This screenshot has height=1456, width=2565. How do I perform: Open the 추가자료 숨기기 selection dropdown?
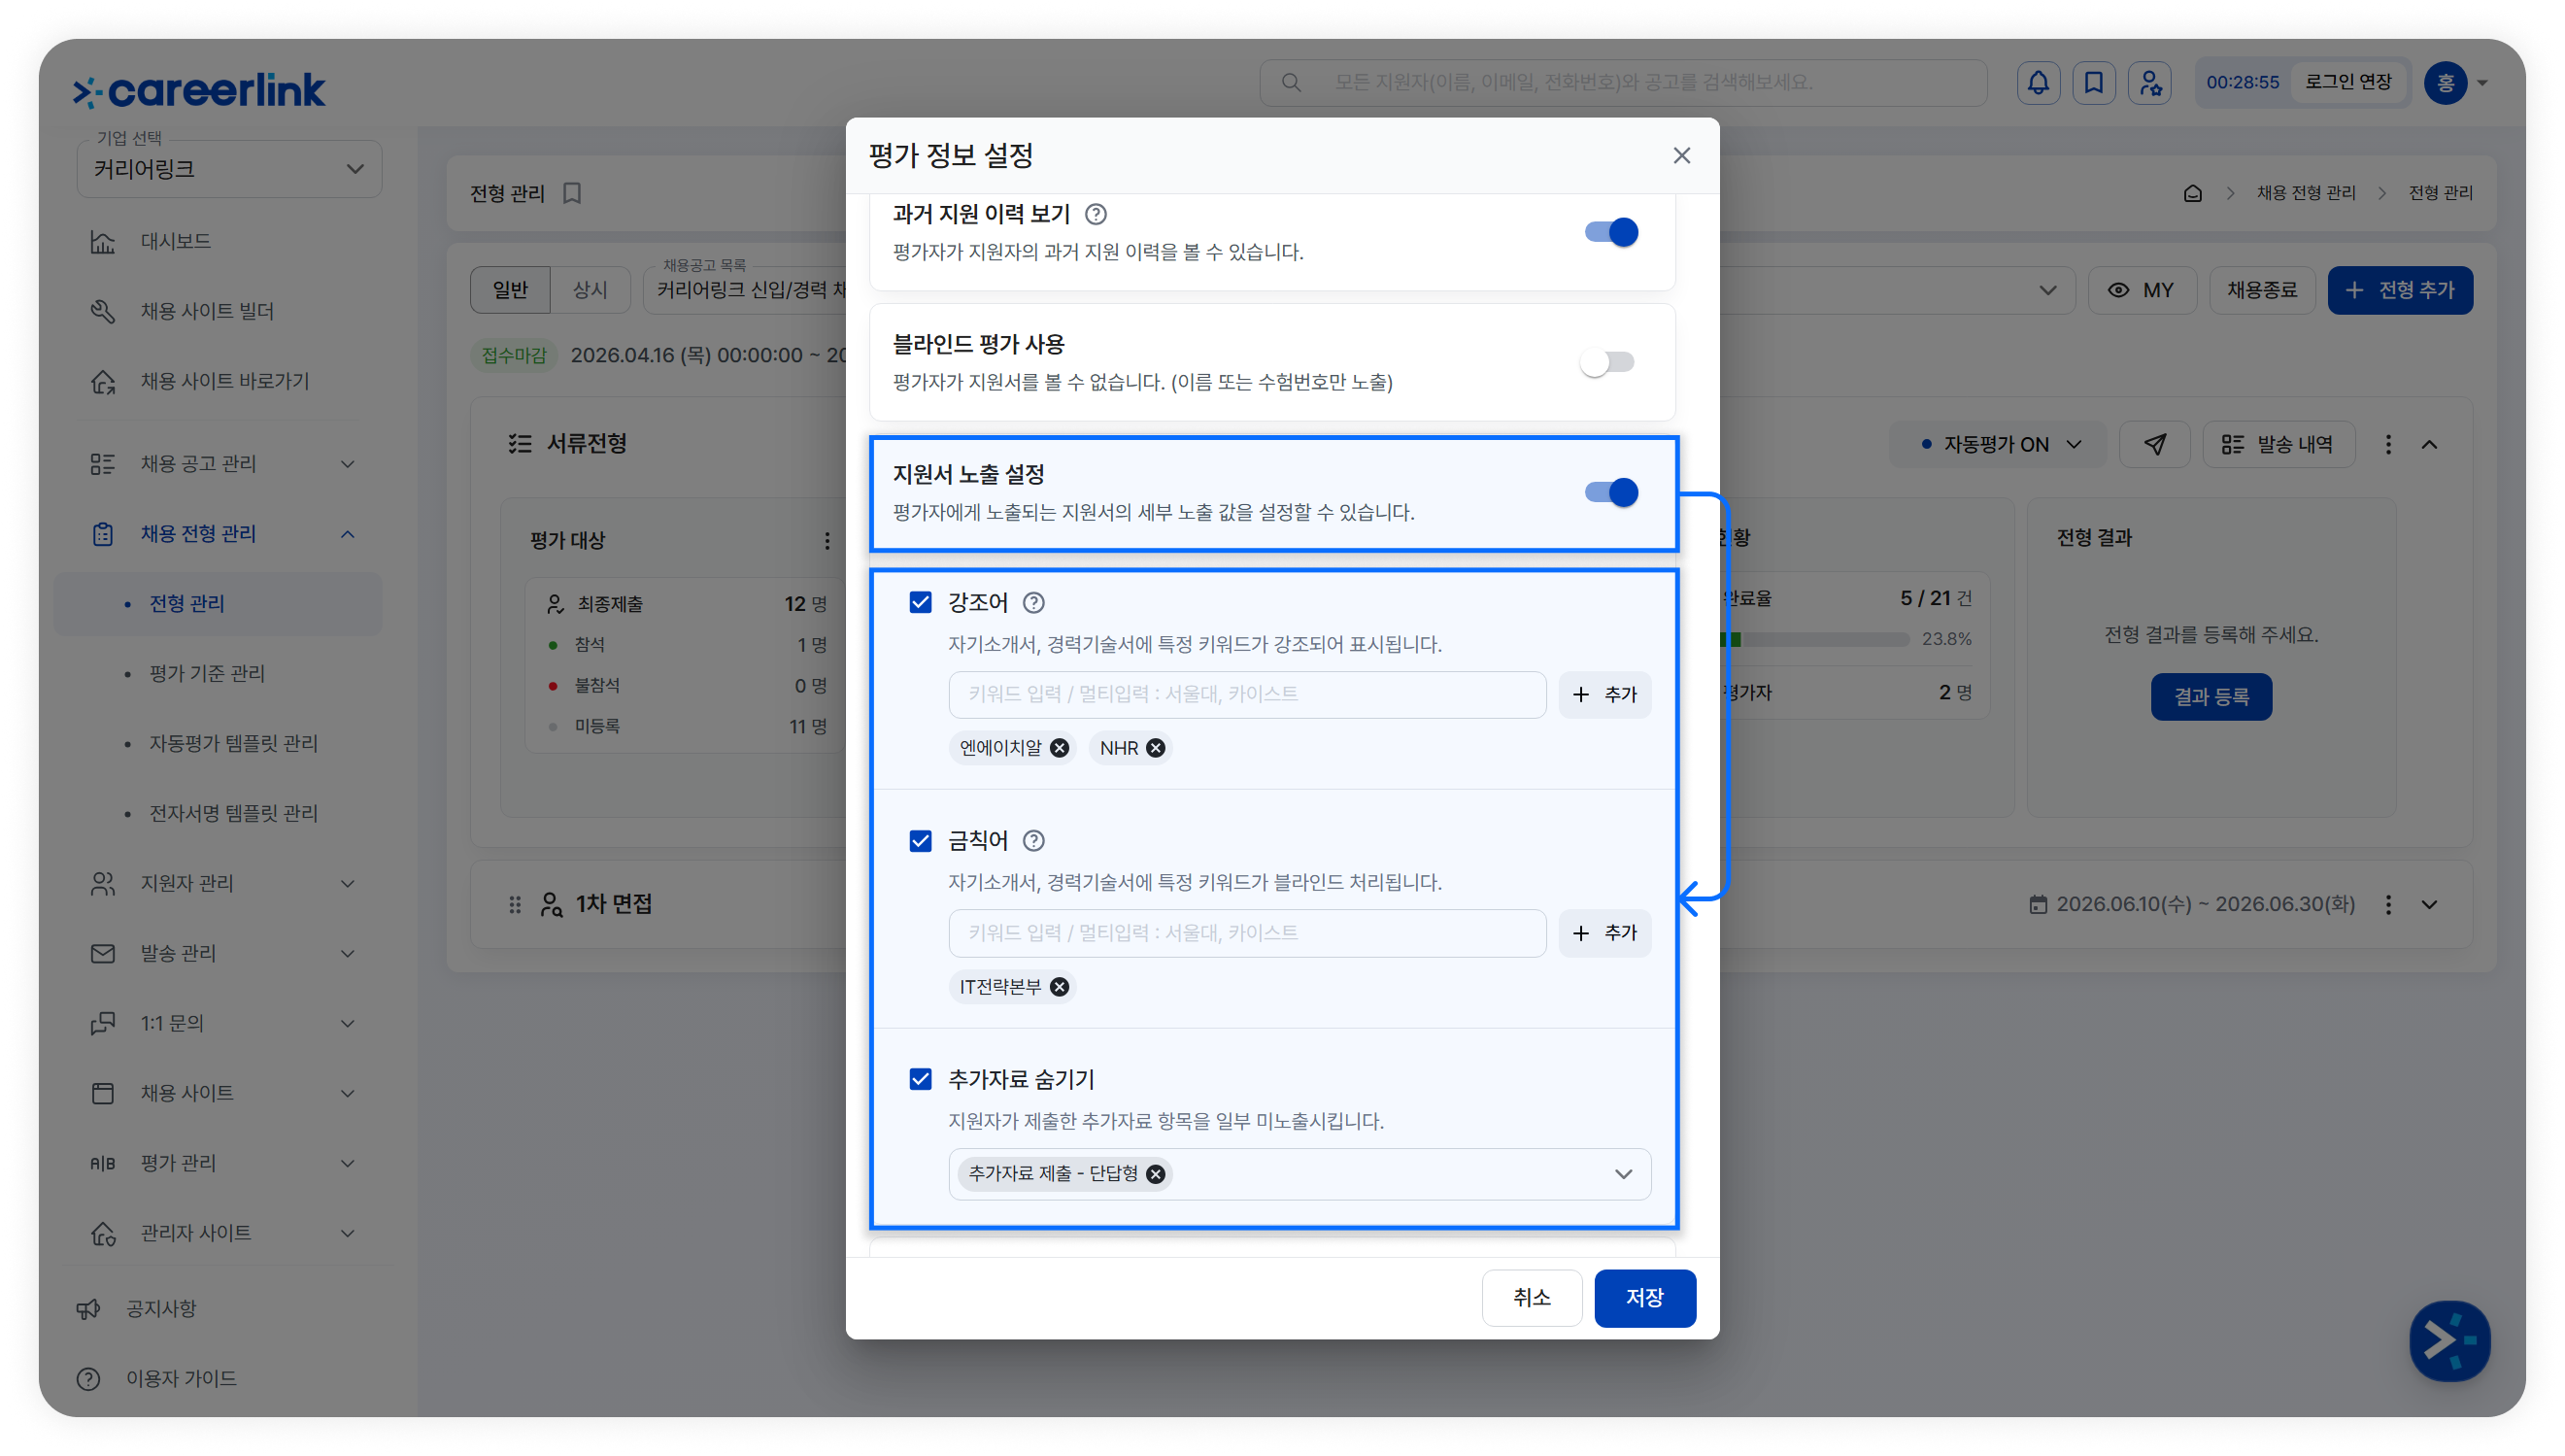1623,1173
